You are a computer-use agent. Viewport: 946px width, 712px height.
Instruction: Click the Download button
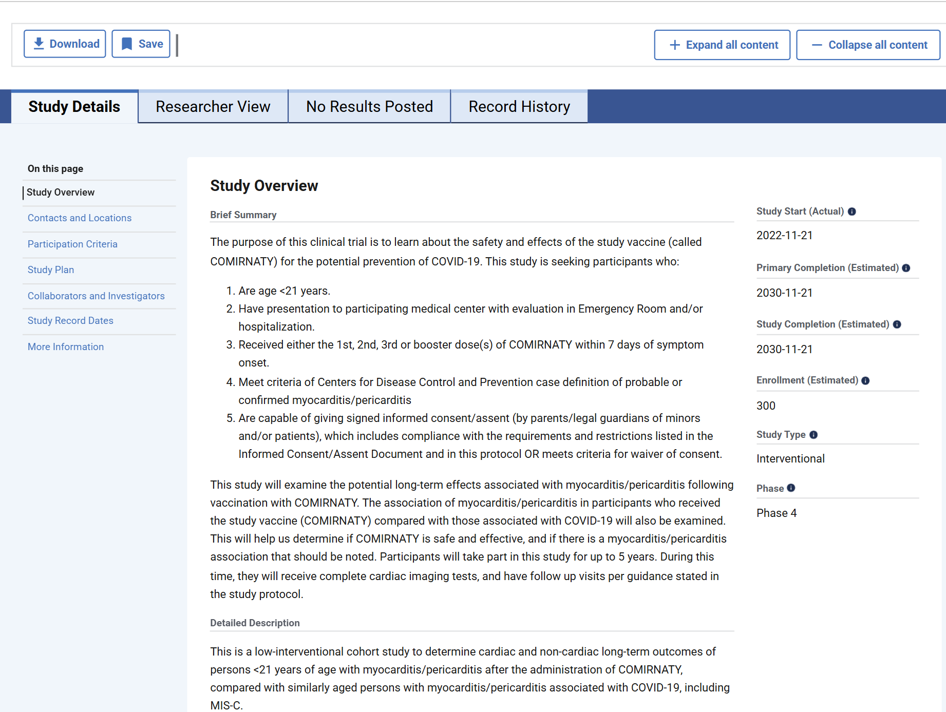(65, 44)
